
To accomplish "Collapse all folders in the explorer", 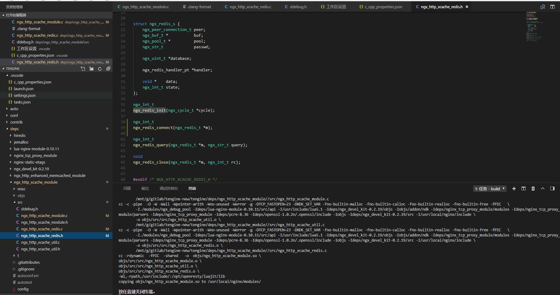I will [x=108, y=69].
